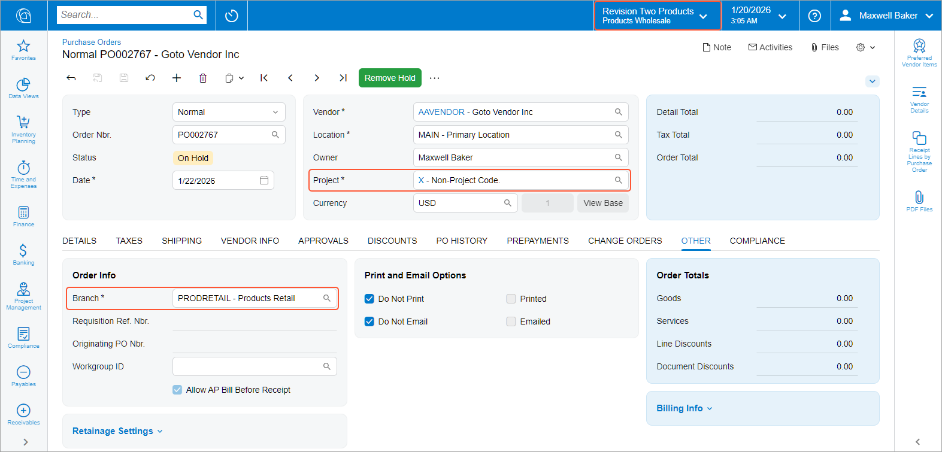The image size is (942, 452).
Task: Open the Purchase Orders breadcrumb link
Action: pos(92,42)
